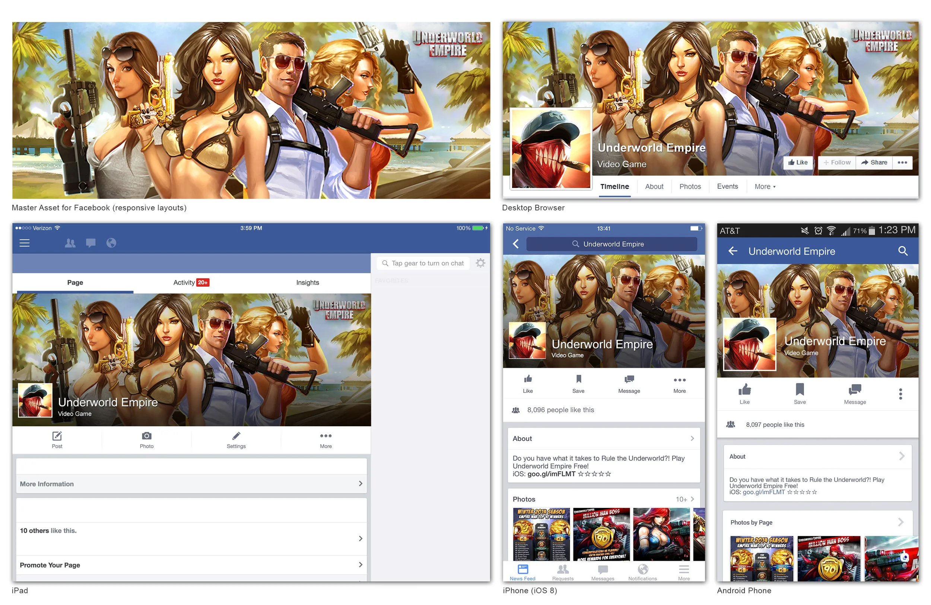This screenshot has width=931, height=605.
Task: Tap the iPad More dots icon
Action: (x=326, y=436)
